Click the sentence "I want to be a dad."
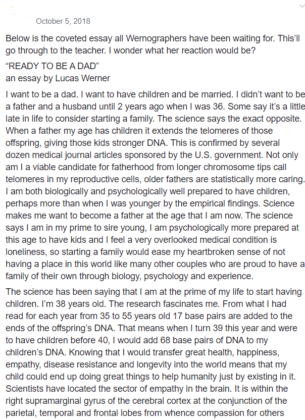This screenshot has width=305, height=420. click(41, 94)
